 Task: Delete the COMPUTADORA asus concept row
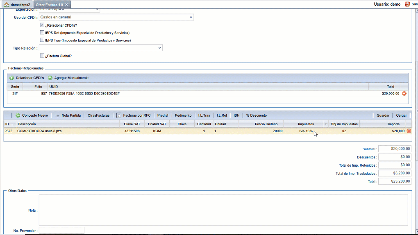(409, 131)
